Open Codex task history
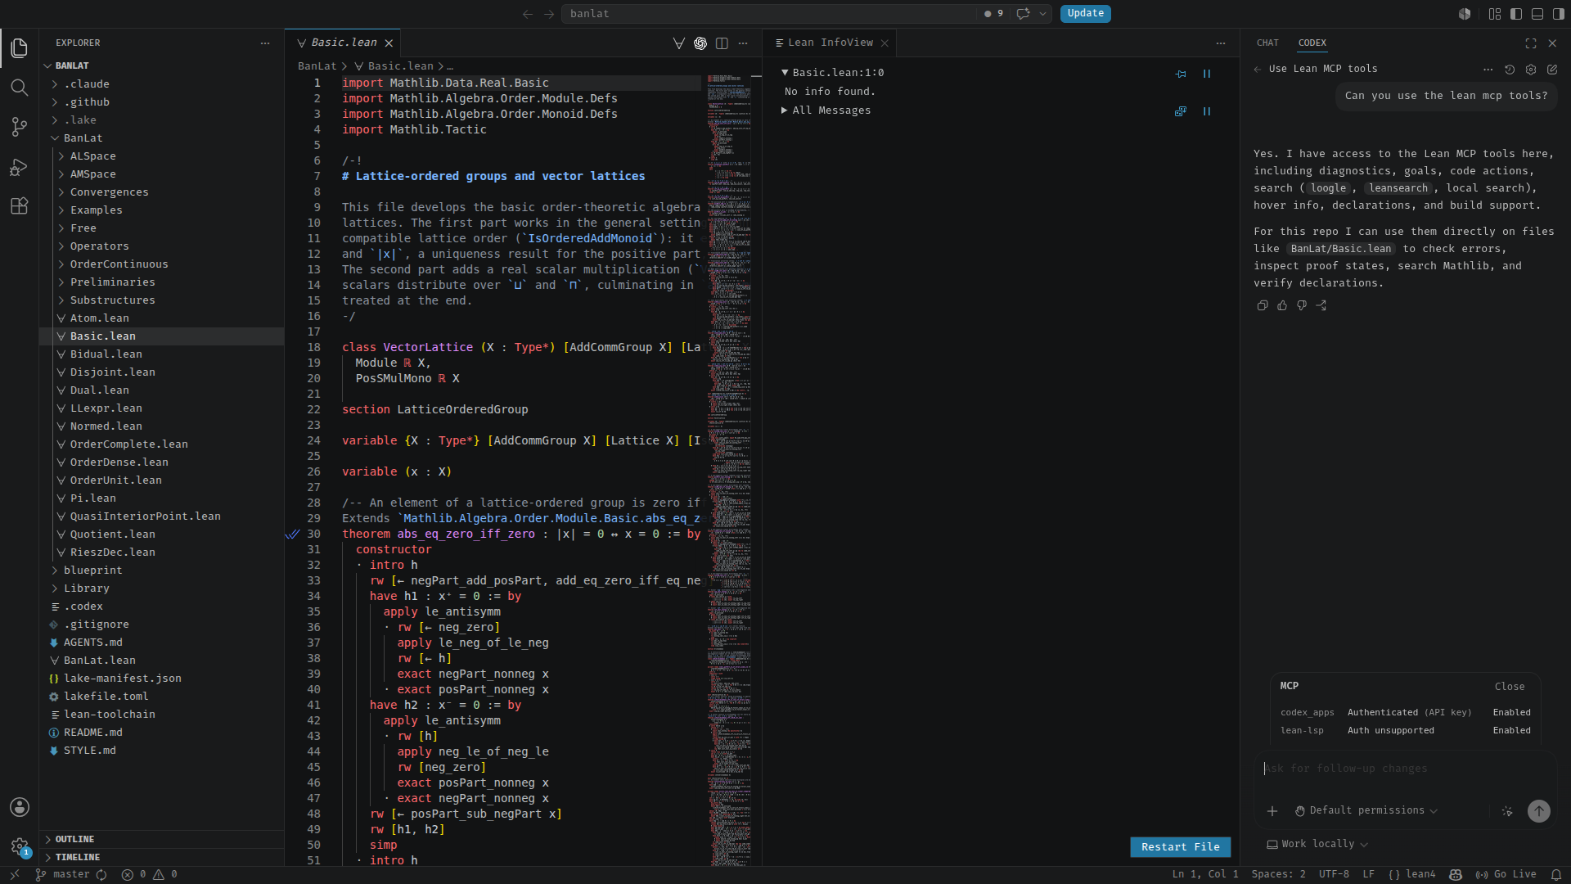The width and height of the screenshot is (1571, 884). click(x=1510, y=70)
